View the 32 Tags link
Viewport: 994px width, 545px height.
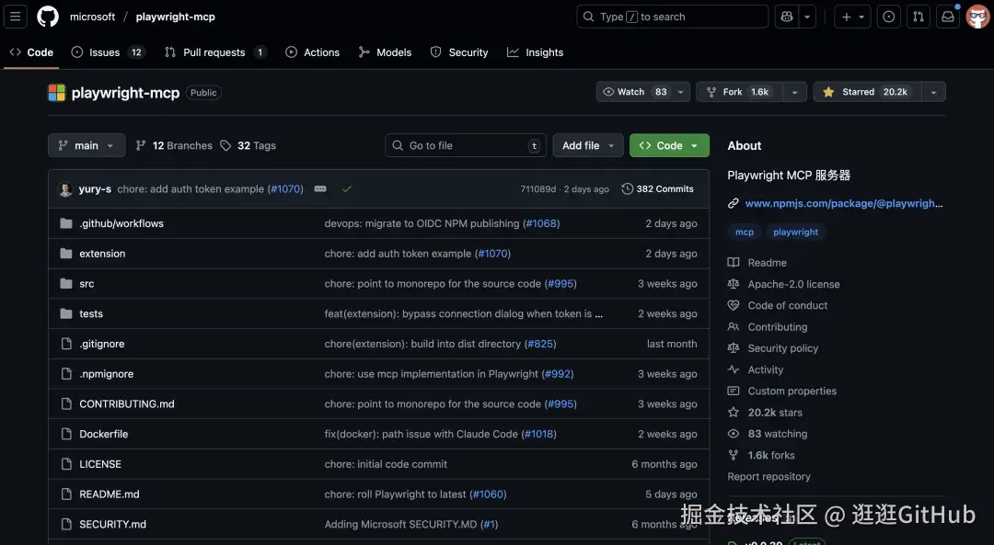click(x=248, y=145)
